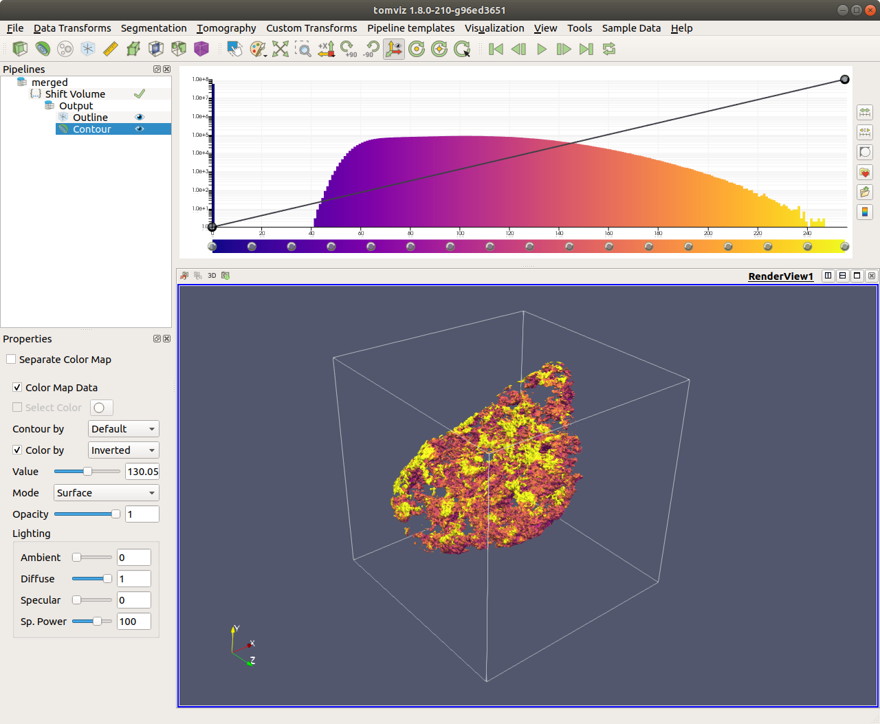Open the Mode Surface dropdown
The width and height of the screenshot is (880, 724).
pos(107,493)
